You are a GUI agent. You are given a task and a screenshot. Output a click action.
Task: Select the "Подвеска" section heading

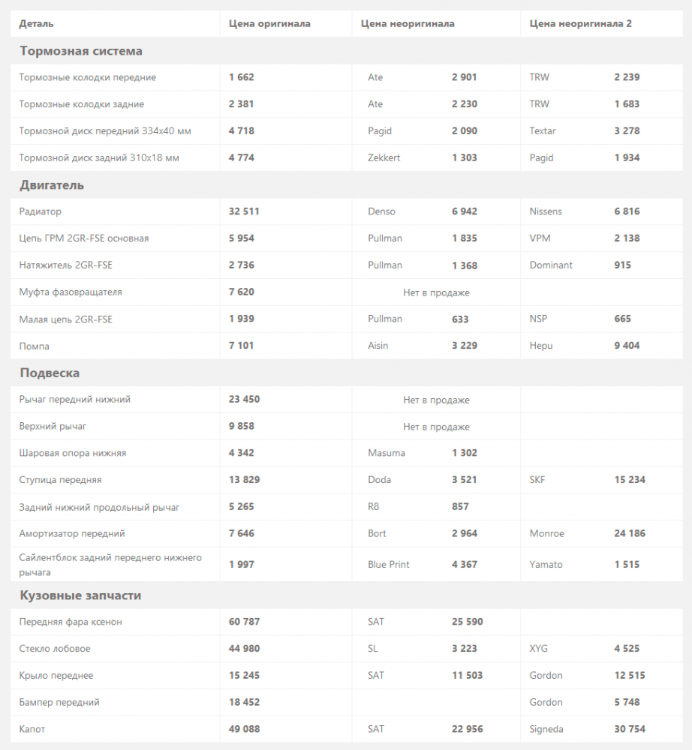pyautogui.click(x=50, y=373)
